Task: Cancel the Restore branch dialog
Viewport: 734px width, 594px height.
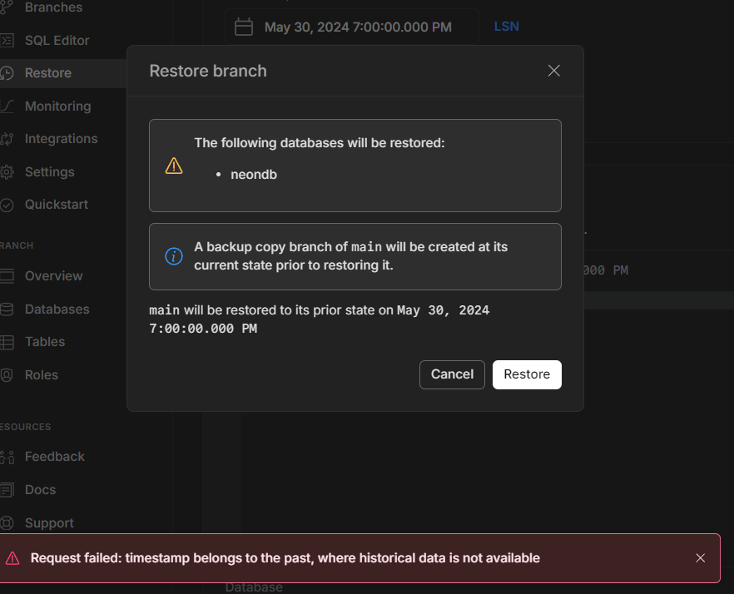Action: pyautogui.click(x=452, y=374)
